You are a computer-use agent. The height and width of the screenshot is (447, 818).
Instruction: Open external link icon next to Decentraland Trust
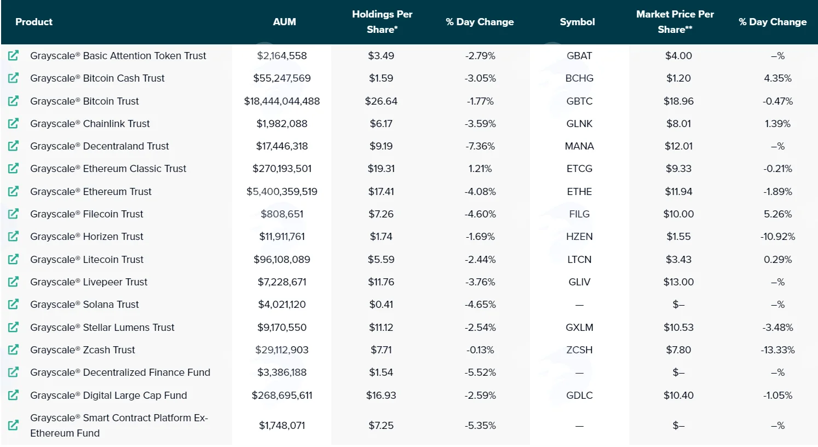(x=14, y=146)
